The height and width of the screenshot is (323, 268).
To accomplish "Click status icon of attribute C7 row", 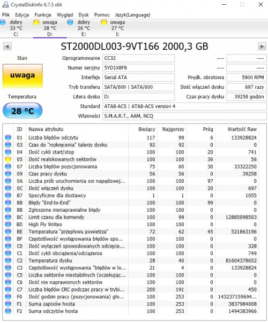I will pyautogui.click(x=8, y=289).
